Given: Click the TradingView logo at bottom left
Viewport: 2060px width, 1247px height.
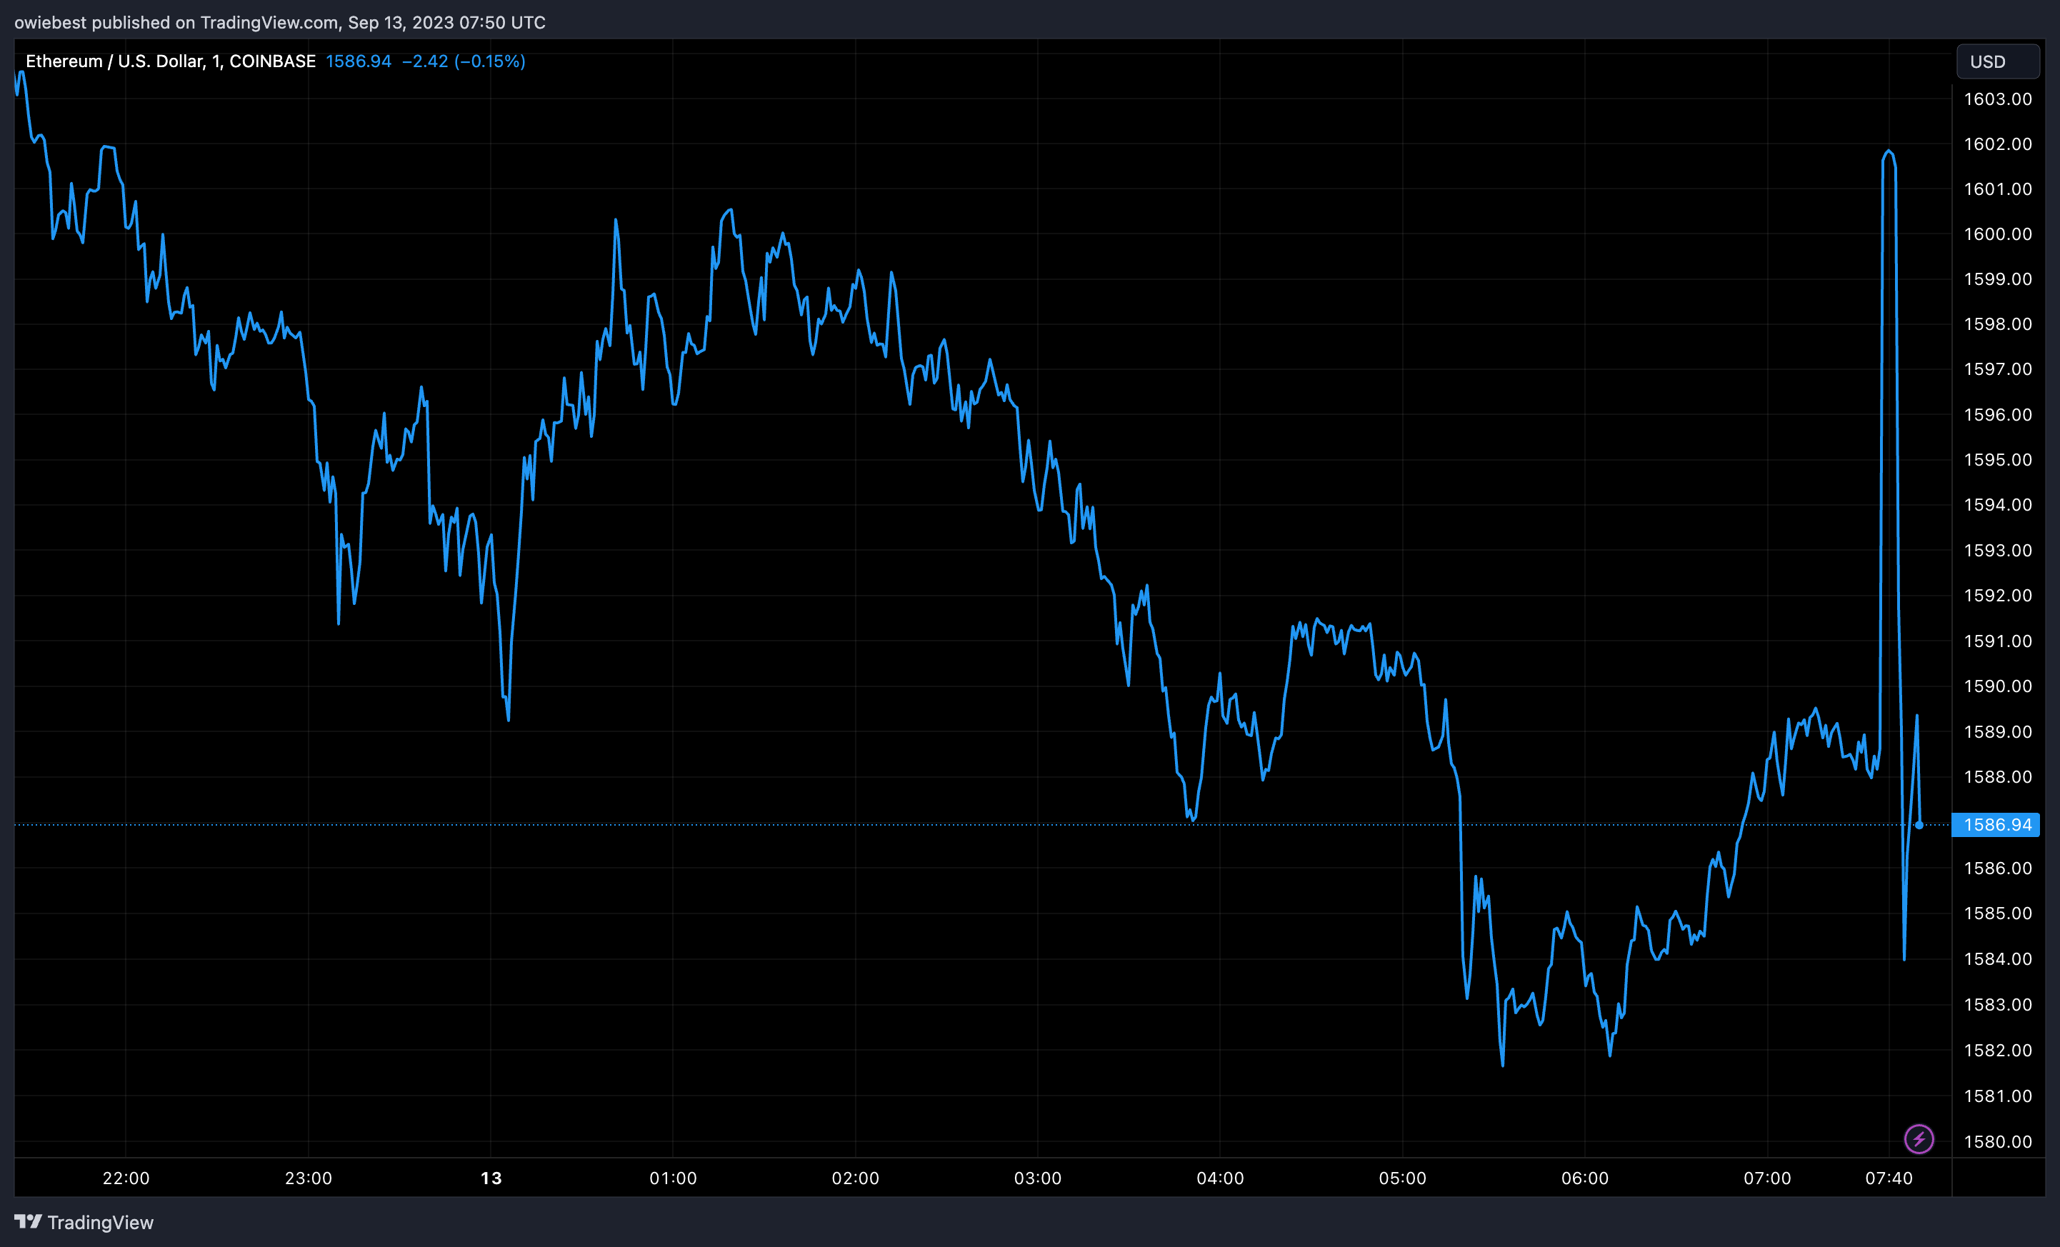Looking at the screenshot, I should coord(84,1222).
